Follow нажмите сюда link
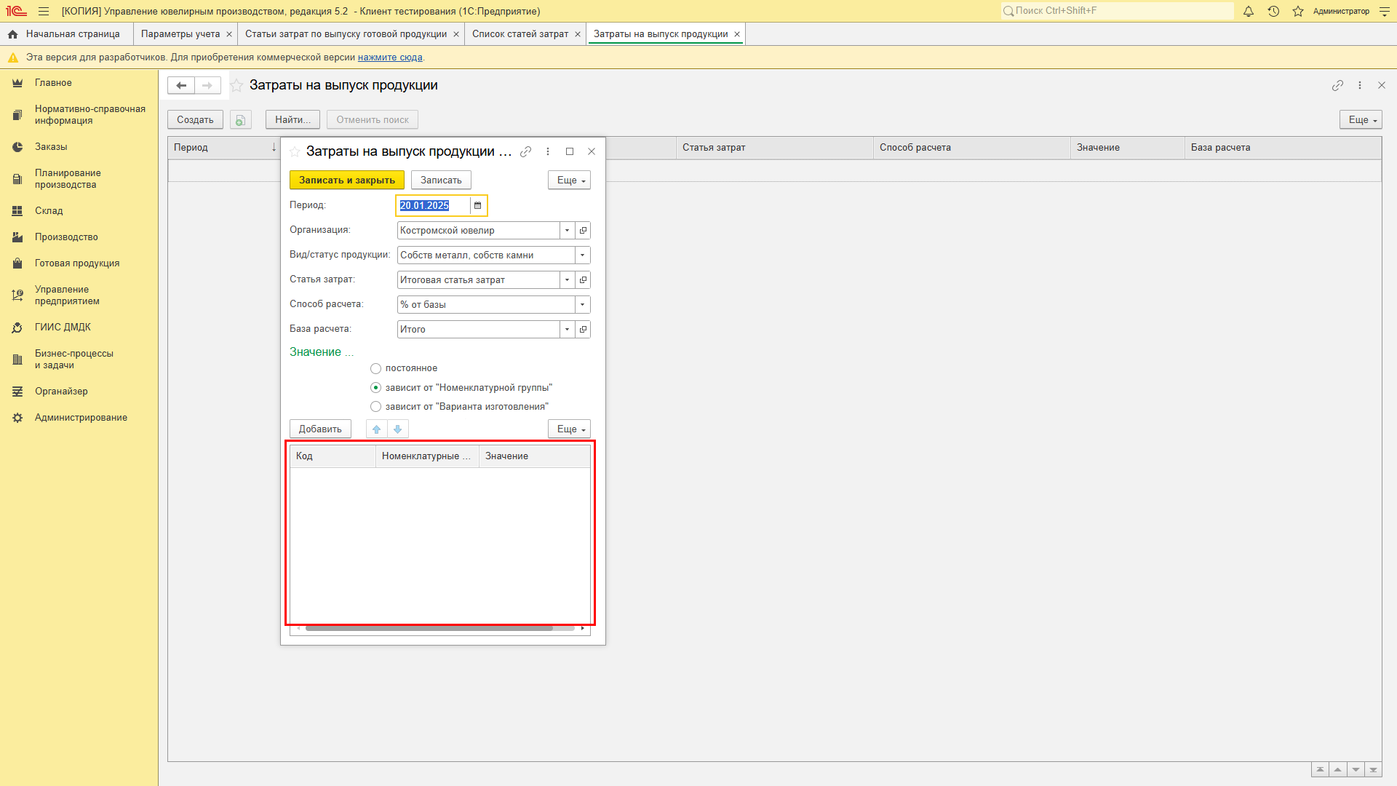 click(x=390, y=57)
